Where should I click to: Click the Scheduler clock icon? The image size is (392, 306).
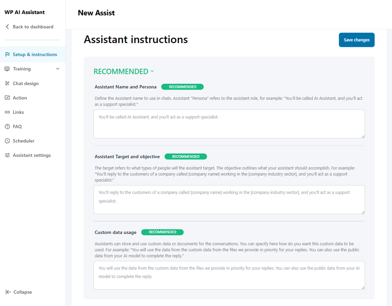(x=7, y=141)
